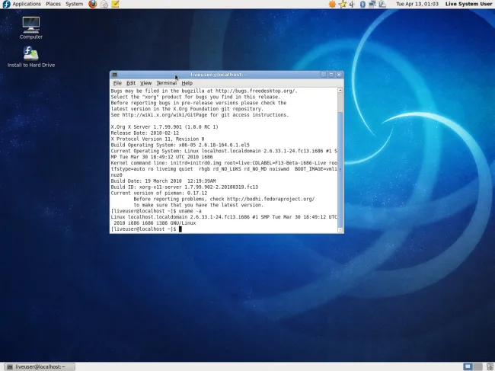
Task: Click the http://bodhi.fedoraproject.org/ URL text
Action: 270,199
